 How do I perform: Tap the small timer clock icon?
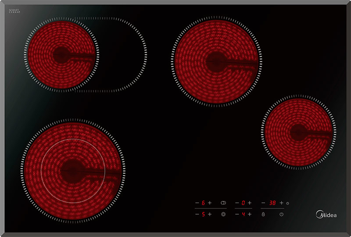click(x=287, y=203)
